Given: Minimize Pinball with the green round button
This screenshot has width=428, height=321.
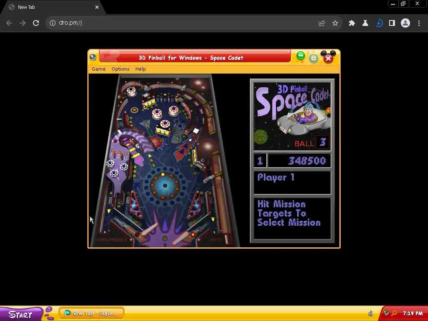Looking at the screenshot, I should click(x=301, y=56).
